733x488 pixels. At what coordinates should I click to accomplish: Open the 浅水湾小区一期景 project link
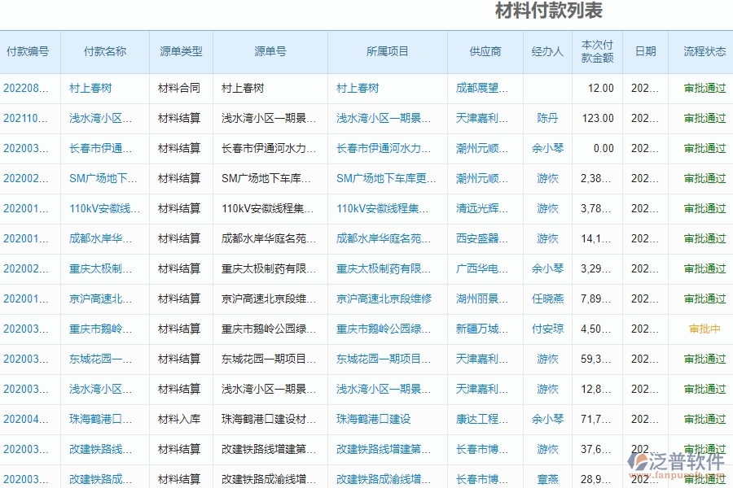coord(383,118)
